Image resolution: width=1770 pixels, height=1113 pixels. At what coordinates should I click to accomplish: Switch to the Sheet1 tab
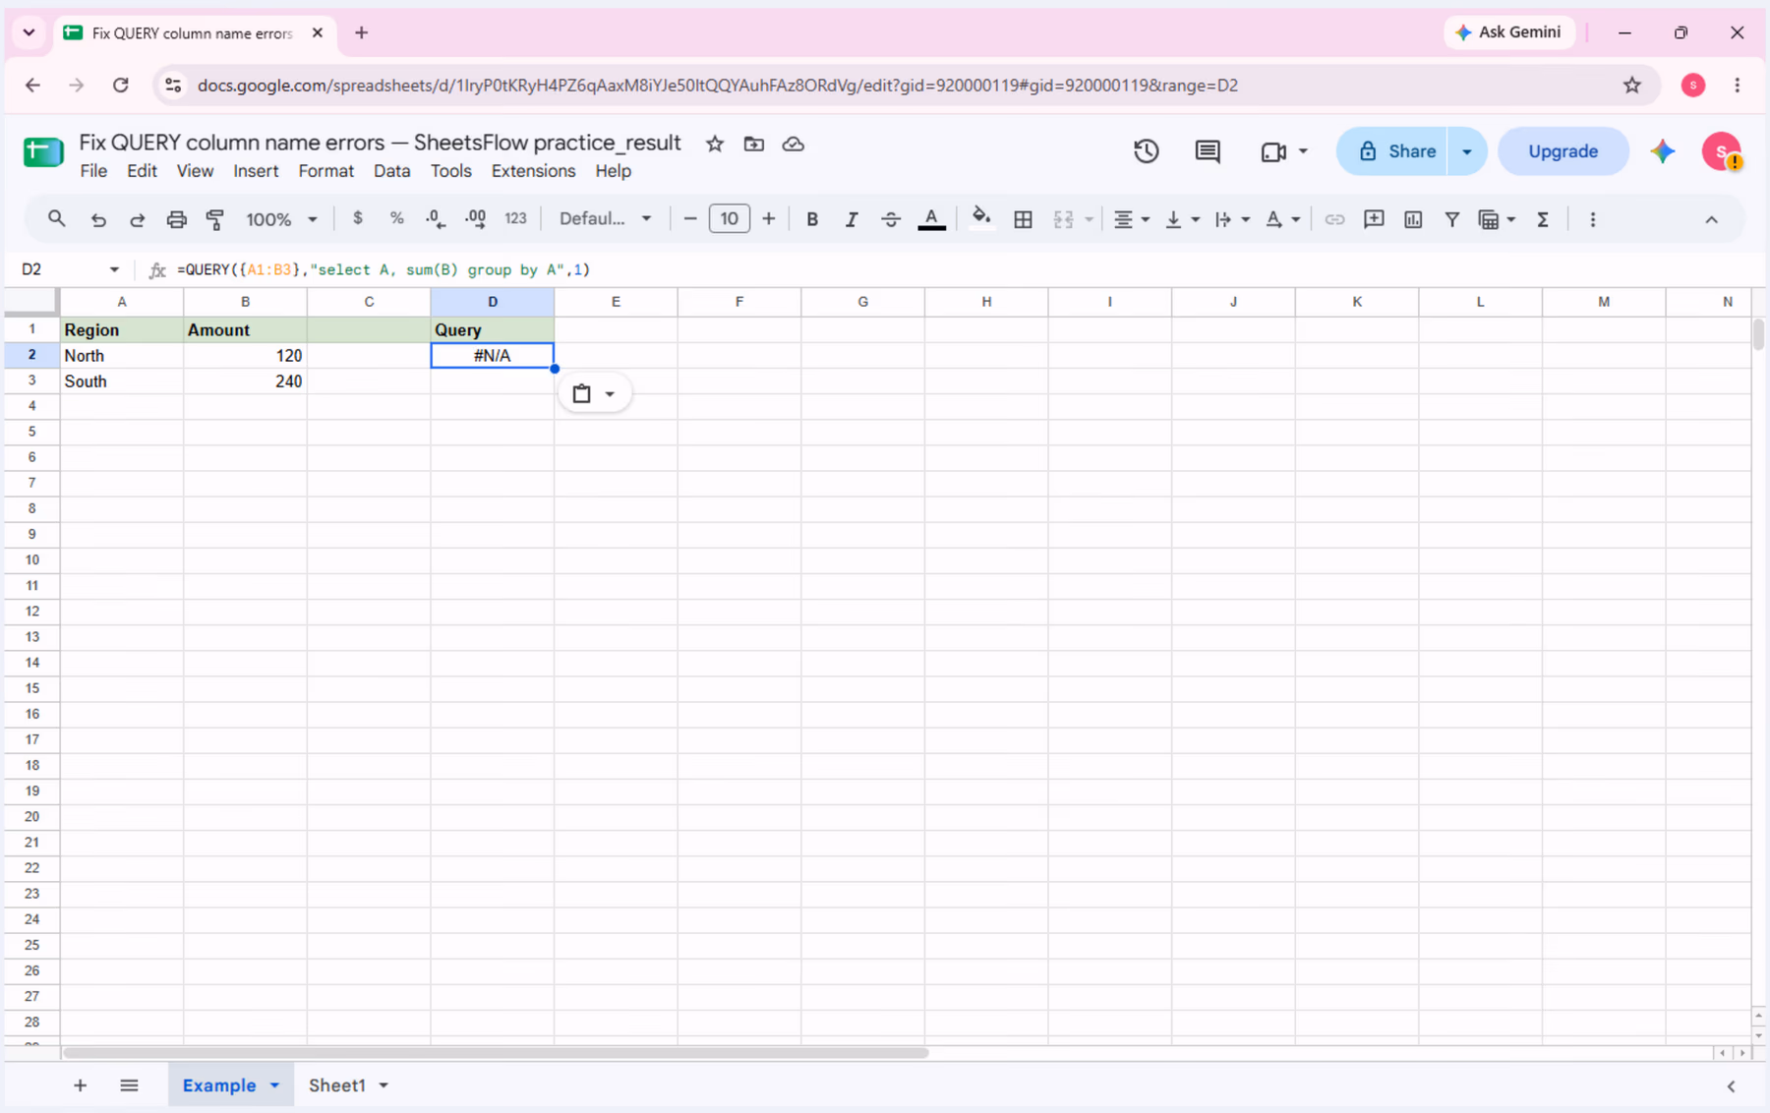[337, 1085]
